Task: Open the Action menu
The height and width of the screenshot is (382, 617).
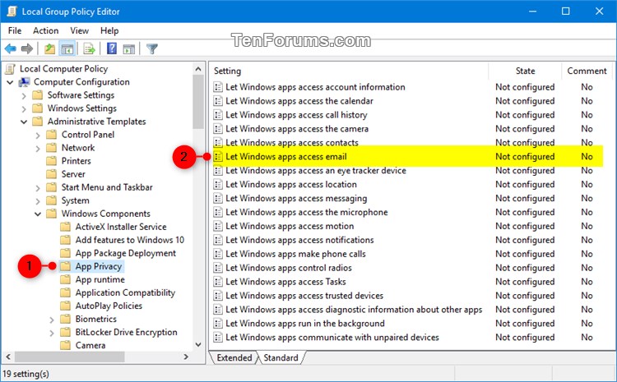Action: click(45, 30)
